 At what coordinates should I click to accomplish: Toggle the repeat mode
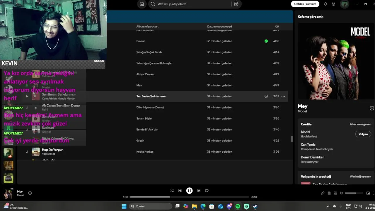[x=207, y=190]
